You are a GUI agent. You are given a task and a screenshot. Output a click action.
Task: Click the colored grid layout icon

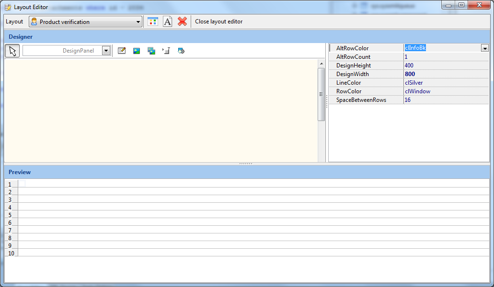[x=152, y=22]
